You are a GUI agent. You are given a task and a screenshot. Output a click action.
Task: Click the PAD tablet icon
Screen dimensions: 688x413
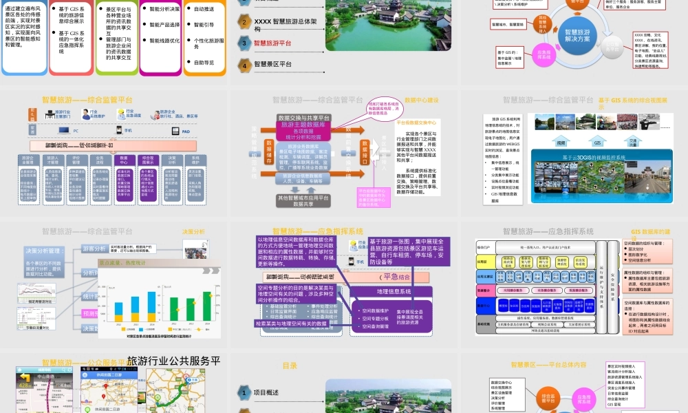[x=175, y=131]
